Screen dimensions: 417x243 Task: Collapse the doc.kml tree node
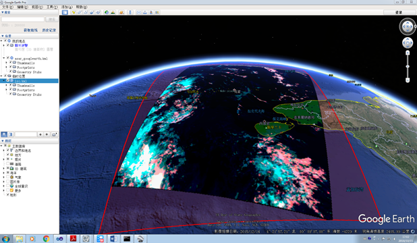pyautogui.click(x=4, y=80)
